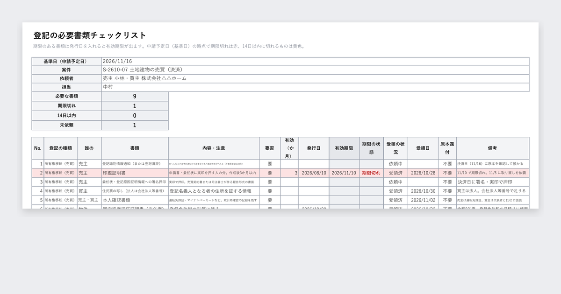561x294 pixels.
Task: Select the 案件 value S-2610-07 土地建物の売買
Action: pyautogui.click(x=316, y=70)
